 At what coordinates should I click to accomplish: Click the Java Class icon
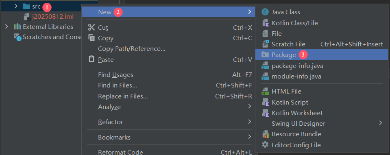coord(266,12)
